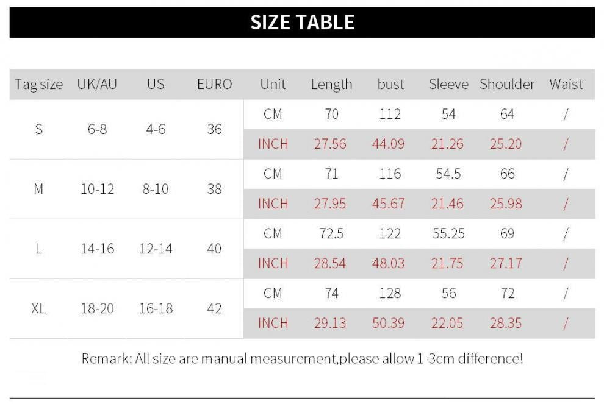This screenshot has height=404, width=604.
Task: Click the US size 16-18 cell
Action: [x=156, y=308]
